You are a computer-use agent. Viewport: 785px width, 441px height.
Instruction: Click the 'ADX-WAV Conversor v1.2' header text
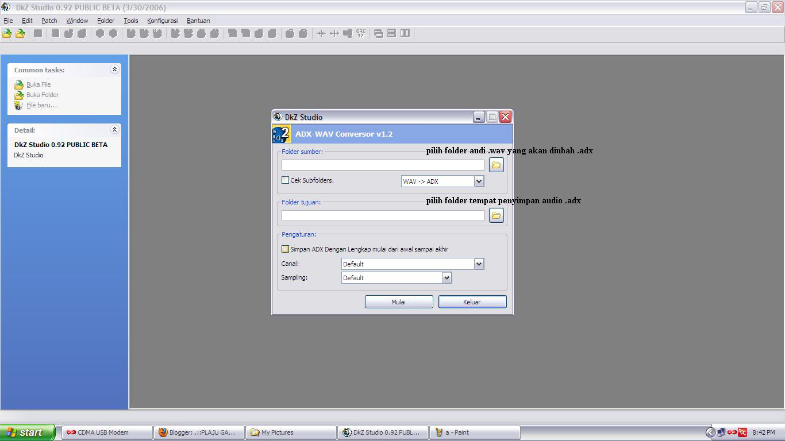tap(344, 134)
